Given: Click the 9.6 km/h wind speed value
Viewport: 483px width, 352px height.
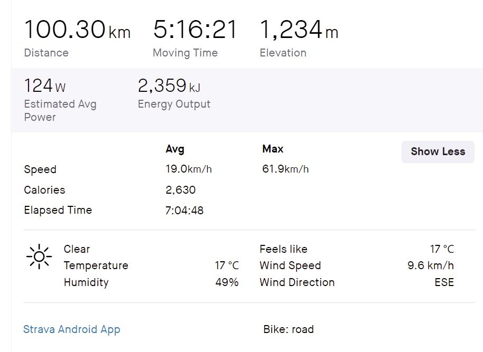Looking at the screenshot, I should (430, 265).
